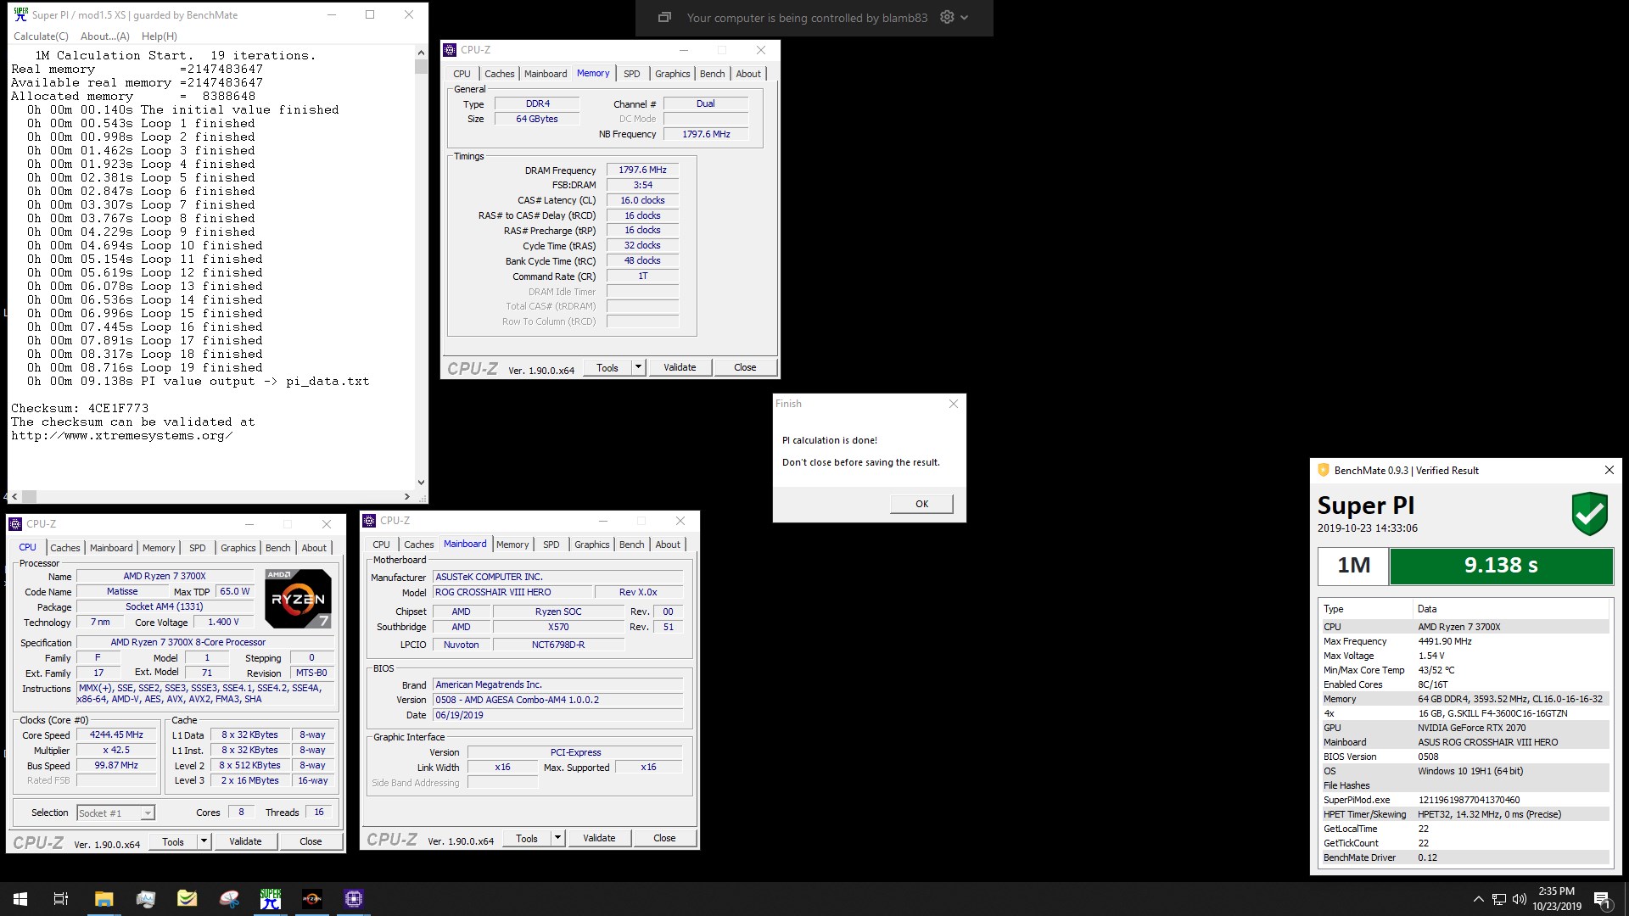1629x916 pixels.
Task: Click the ROG CROSSHAIR VIII HERO model field
Action: pyautogui.click(x=512, y=592)
